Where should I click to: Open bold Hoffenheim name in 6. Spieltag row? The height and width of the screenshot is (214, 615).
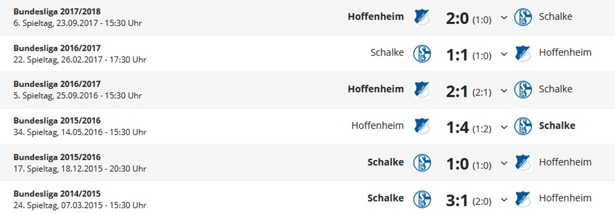tap(376, 16)
